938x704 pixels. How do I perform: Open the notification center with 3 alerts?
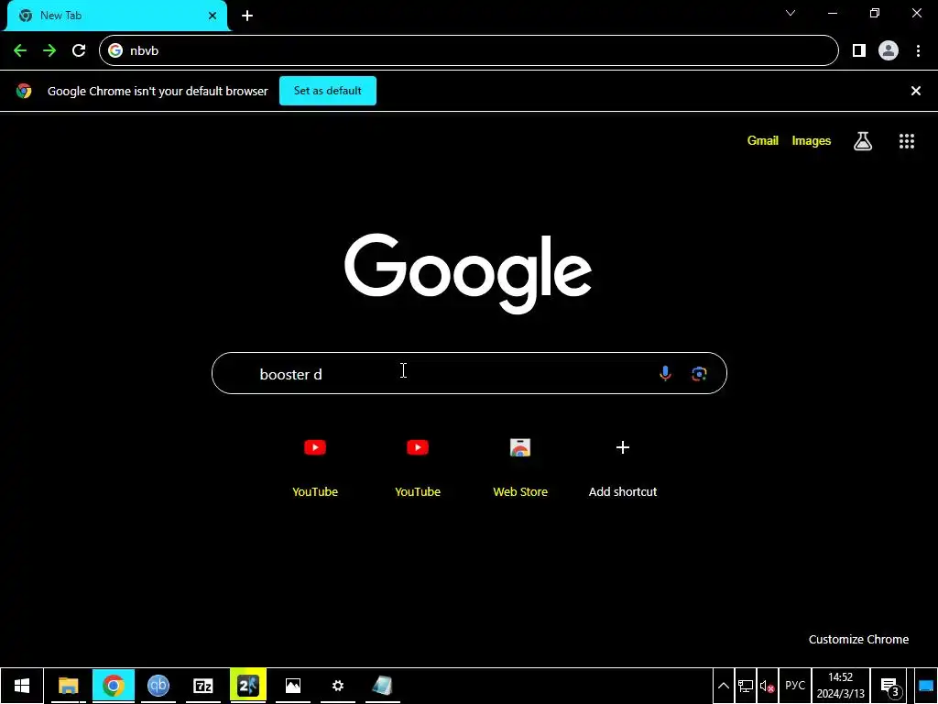point(889,686)
